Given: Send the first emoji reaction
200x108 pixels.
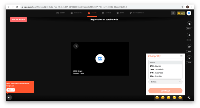Looking at the screenshot, I should pos(157,98).
